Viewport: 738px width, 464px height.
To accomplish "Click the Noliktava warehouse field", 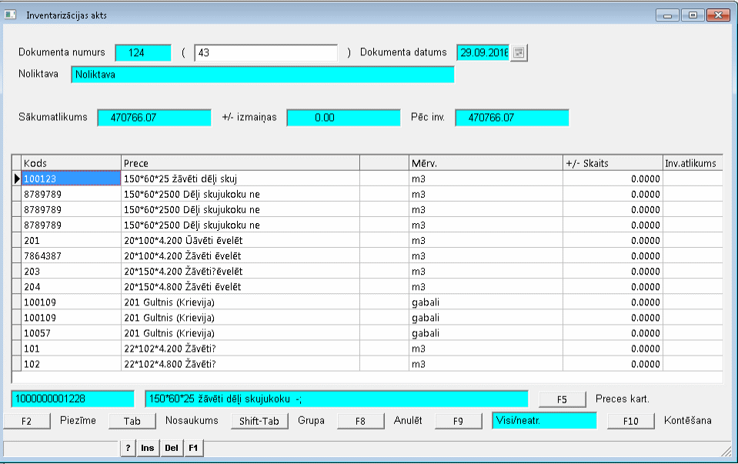I will coord(262,75).
